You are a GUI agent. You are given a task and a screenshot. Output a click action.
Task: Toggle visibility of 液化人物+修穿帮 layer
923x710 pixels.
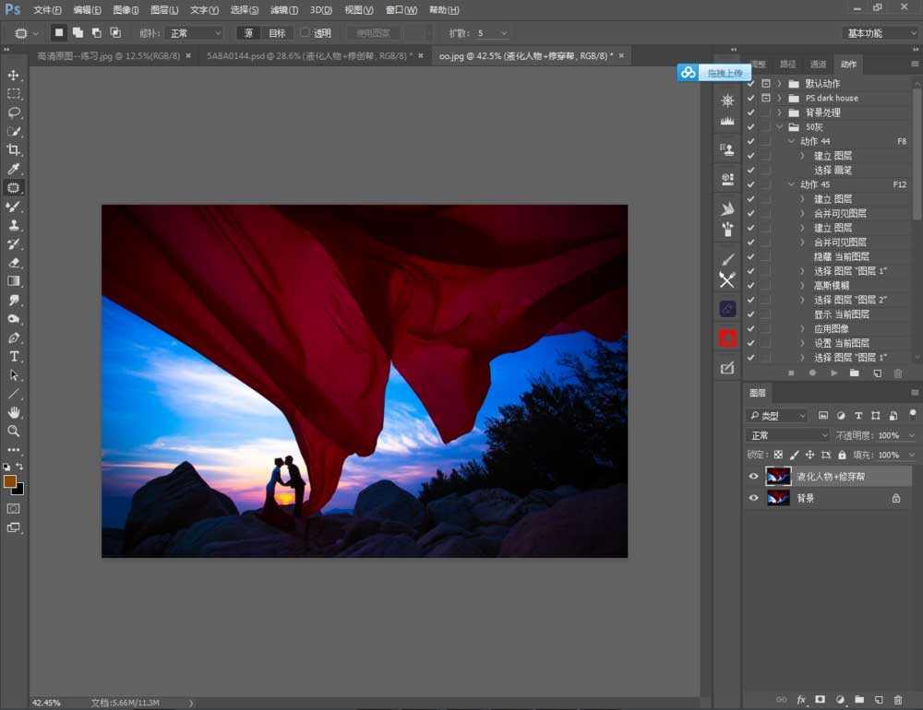754,476
